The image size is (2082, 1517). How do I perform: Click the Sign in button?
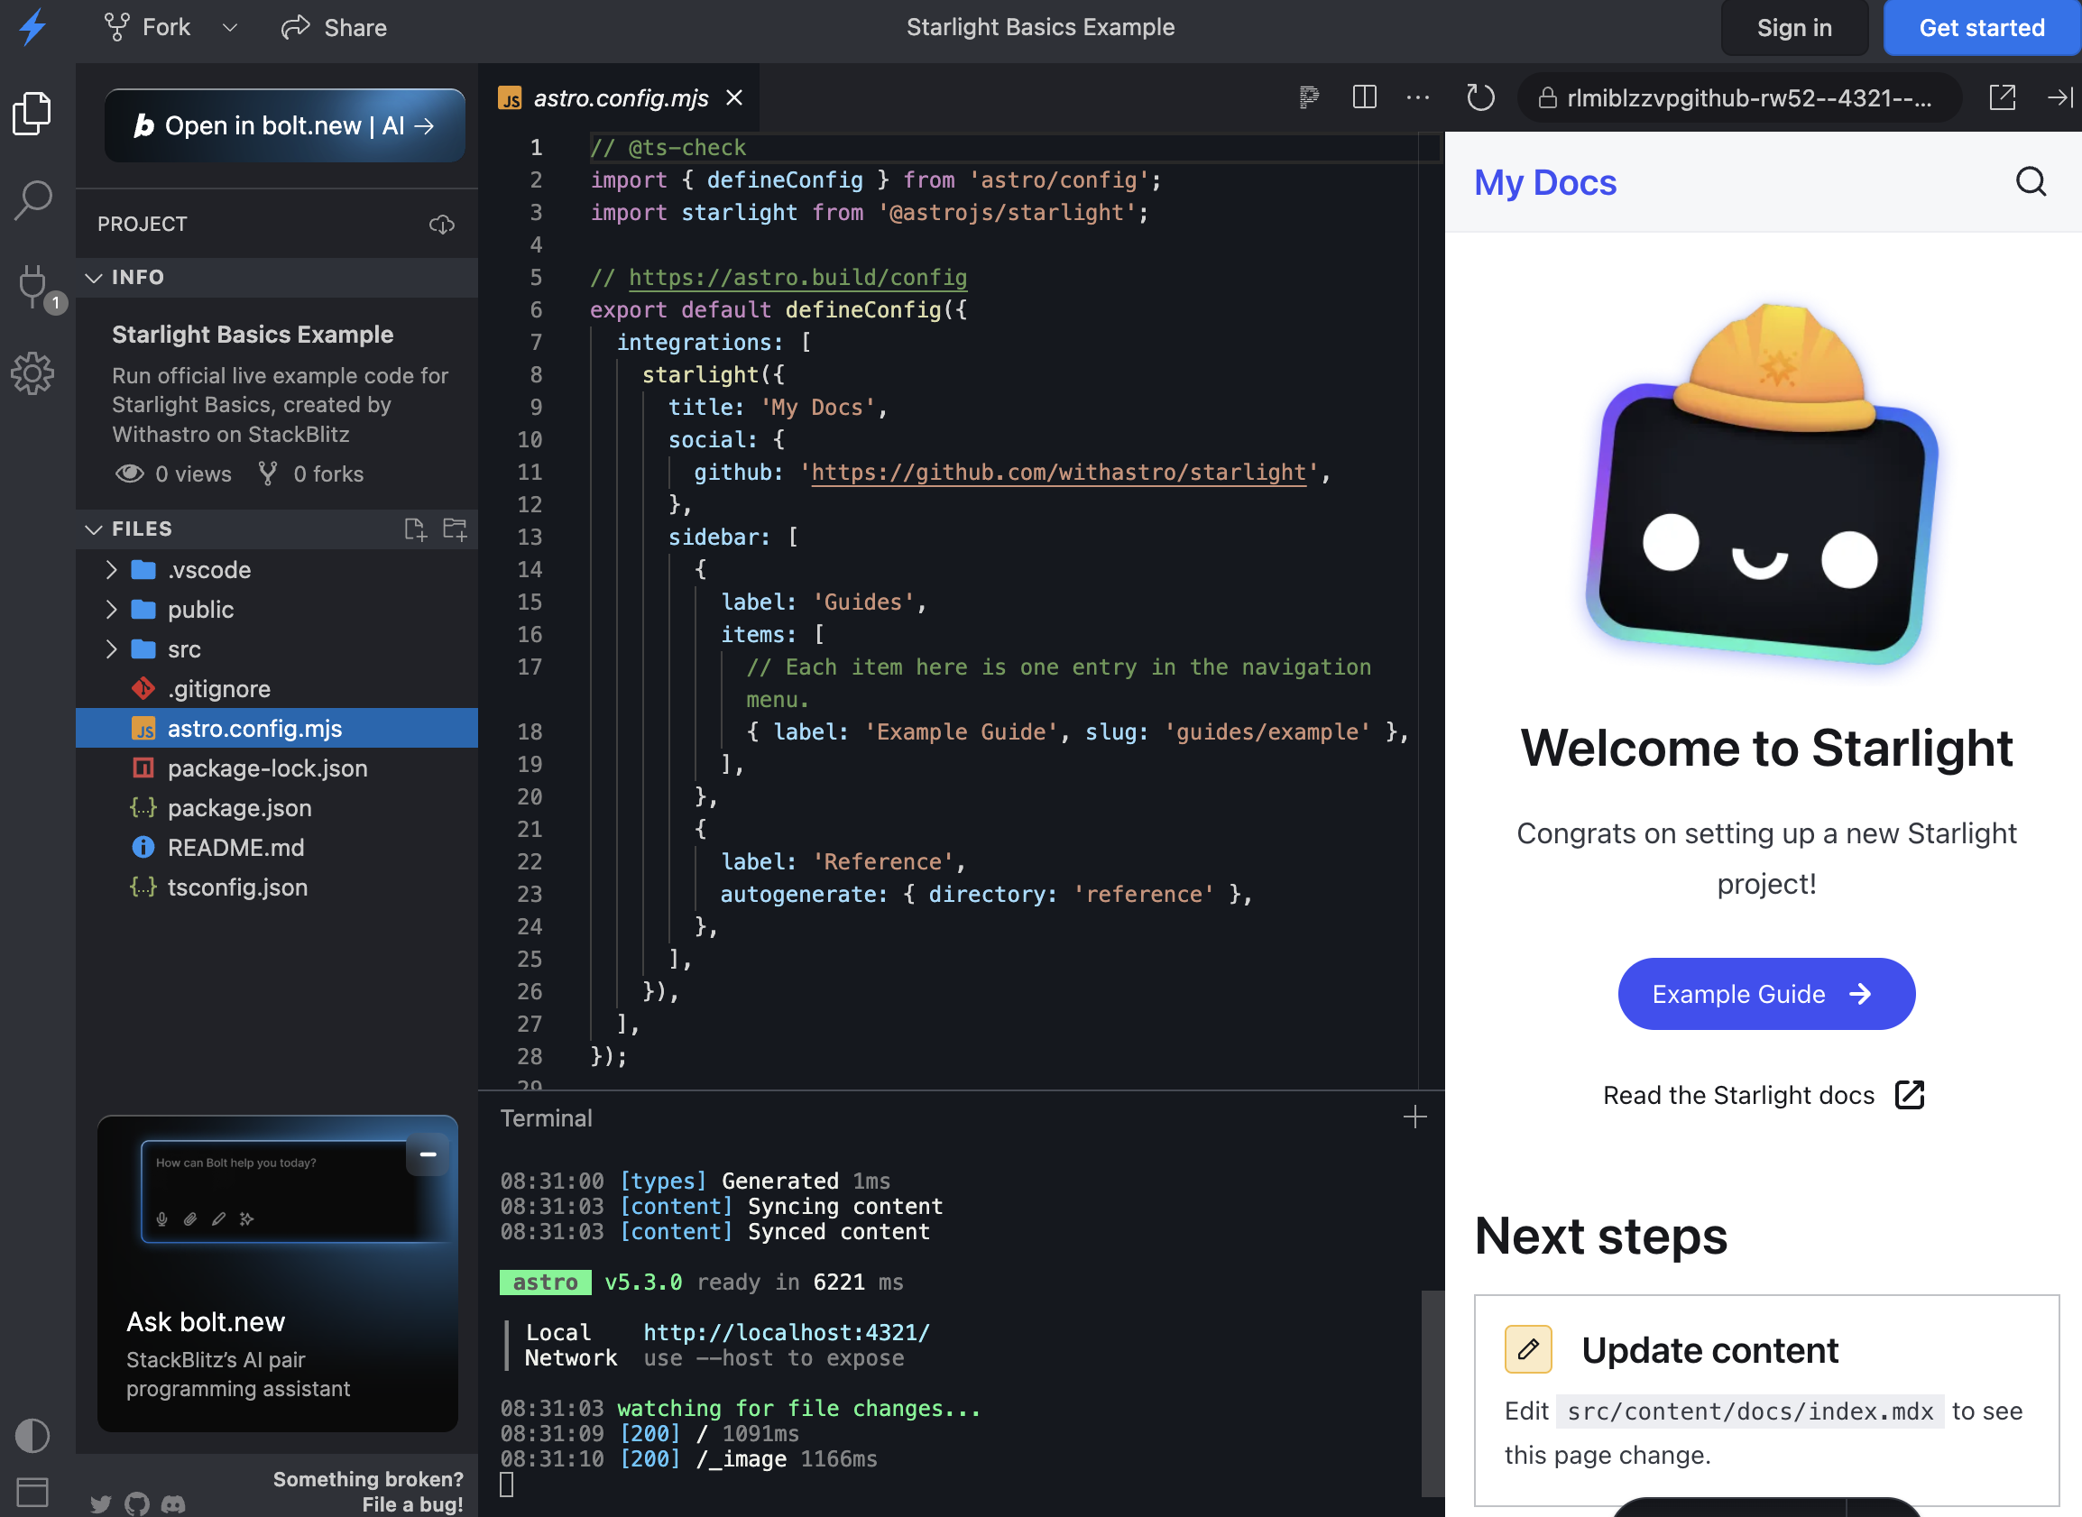pos(1793,28)
